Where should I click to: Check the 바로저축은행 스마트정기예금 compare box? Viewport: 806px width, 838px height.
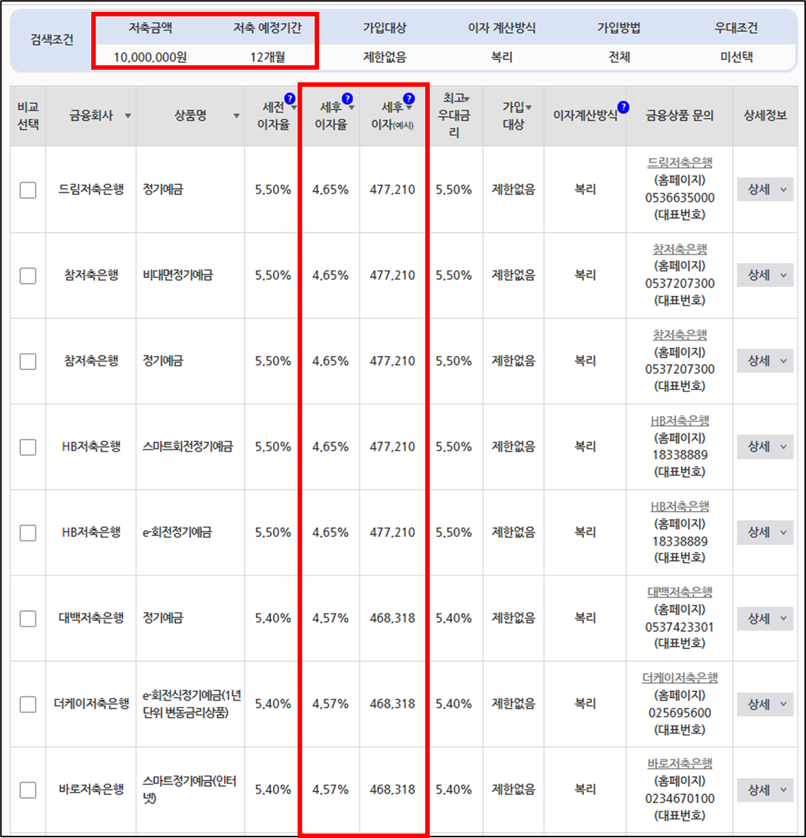click(27, 790)
